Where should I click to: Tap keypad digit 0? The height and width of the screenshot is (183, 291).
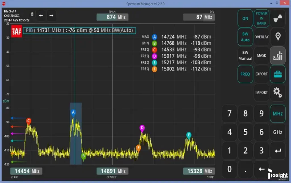coord(229,169)
